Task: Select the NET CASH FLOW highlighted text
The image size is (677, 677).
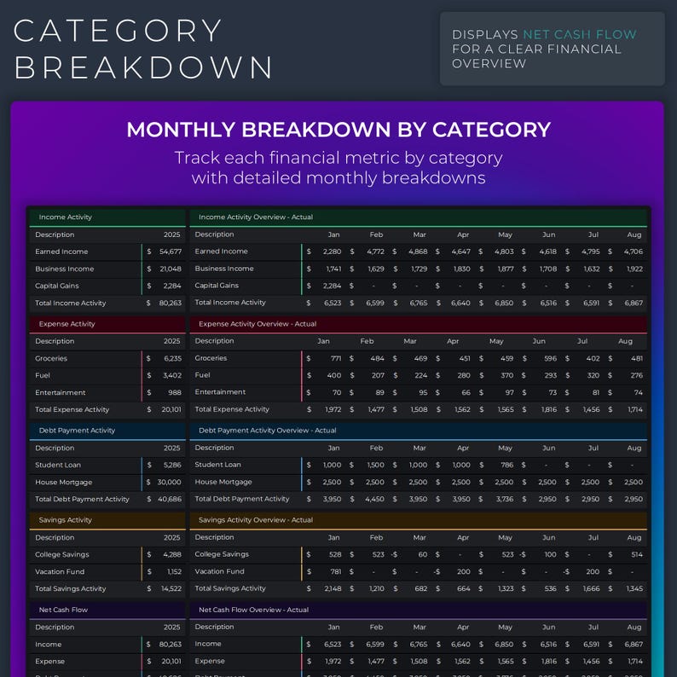Action: pyautogui.click(x=580, y=35)
